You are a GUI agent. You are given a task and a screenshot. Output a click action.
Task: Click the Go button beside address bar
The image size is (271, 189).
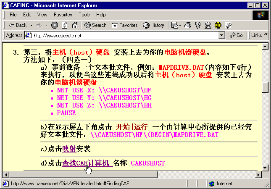236,35
